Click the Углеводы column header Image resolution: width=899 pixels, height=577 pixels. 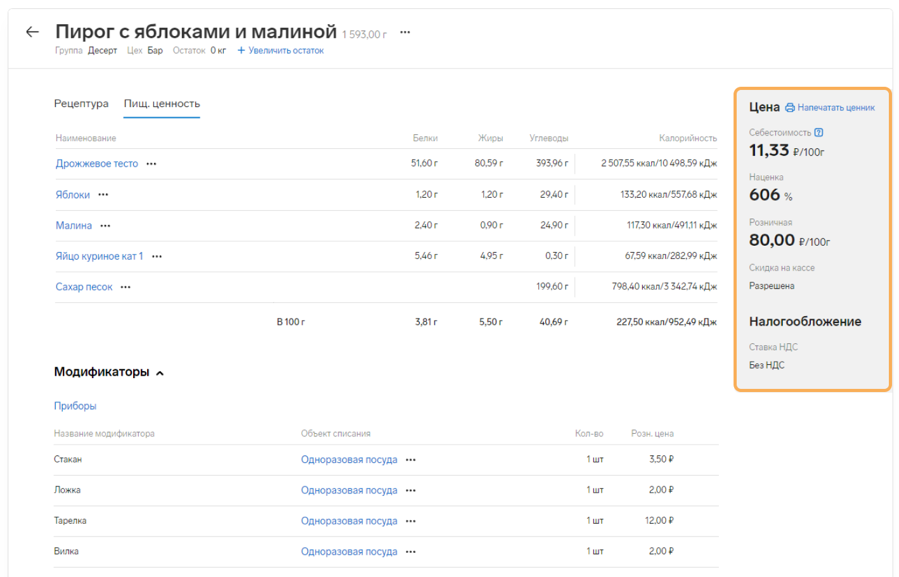coord(549,138)
